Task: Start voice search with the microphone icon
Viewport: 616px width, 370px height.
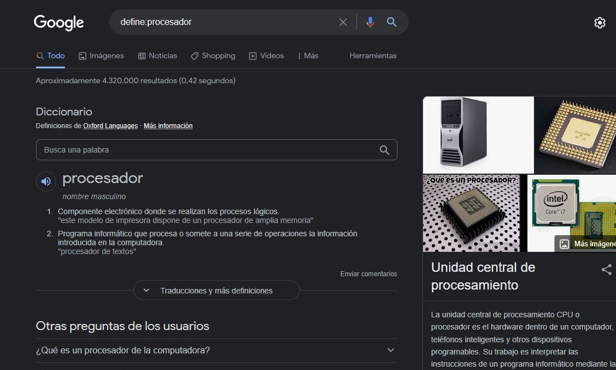Action: [x=370, y=22]
